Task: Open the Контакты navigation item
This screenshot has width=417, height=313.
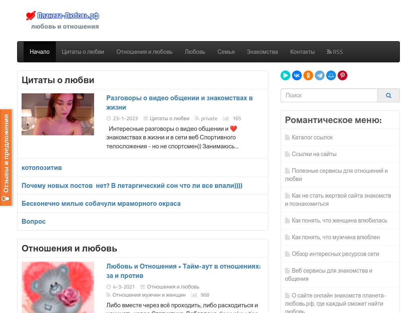Action: (302, 52)
